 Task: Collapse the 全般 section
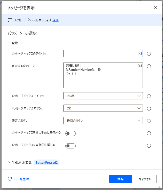[9, 43]
